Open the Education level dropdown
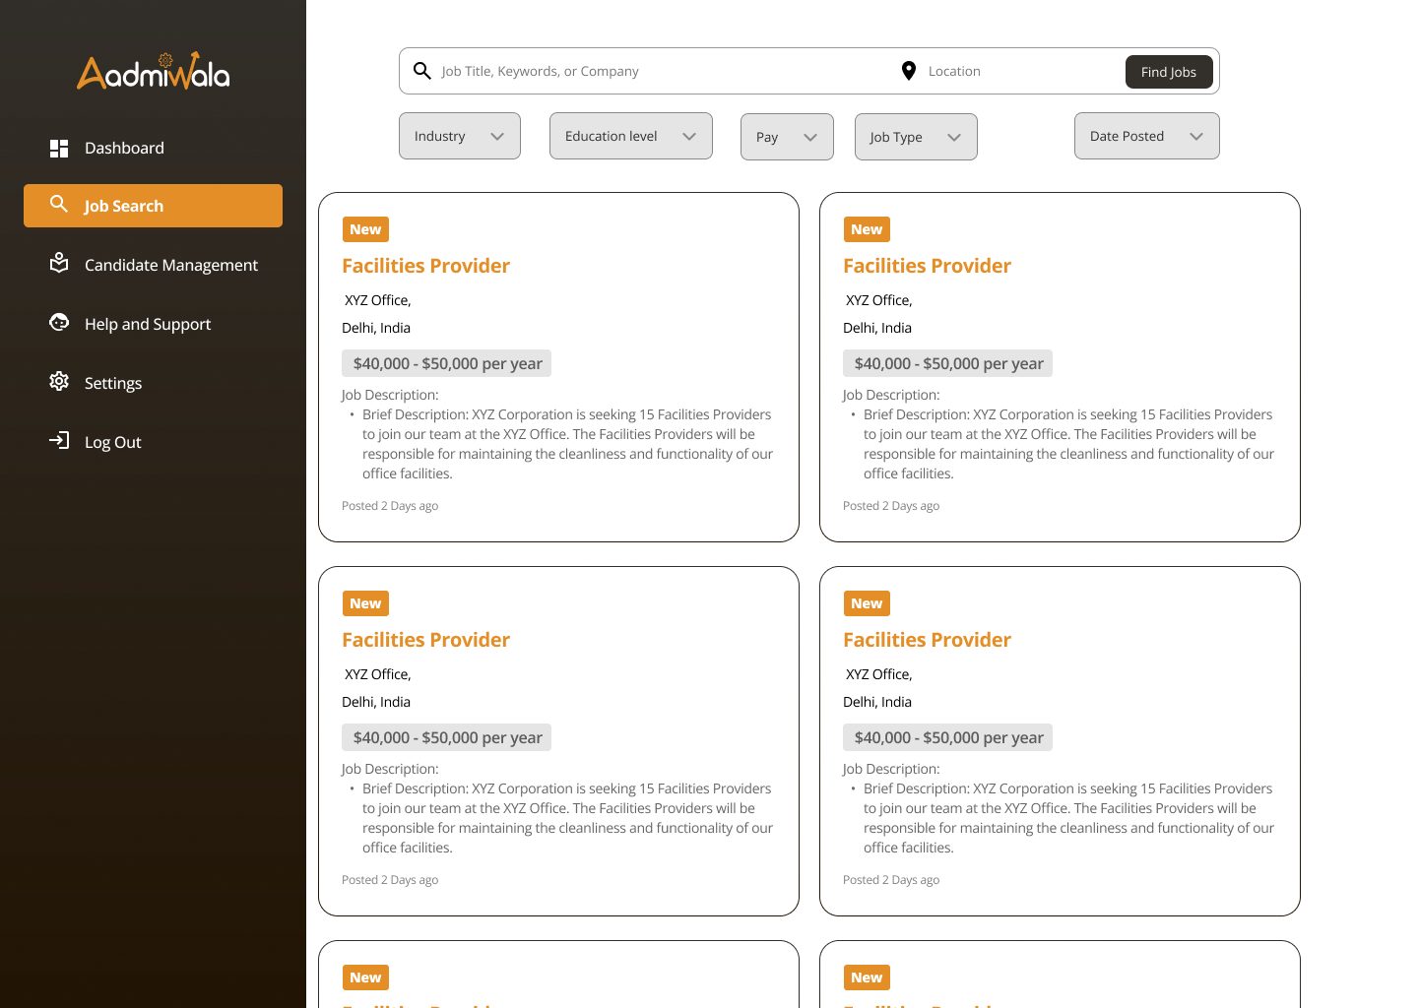 631,136
